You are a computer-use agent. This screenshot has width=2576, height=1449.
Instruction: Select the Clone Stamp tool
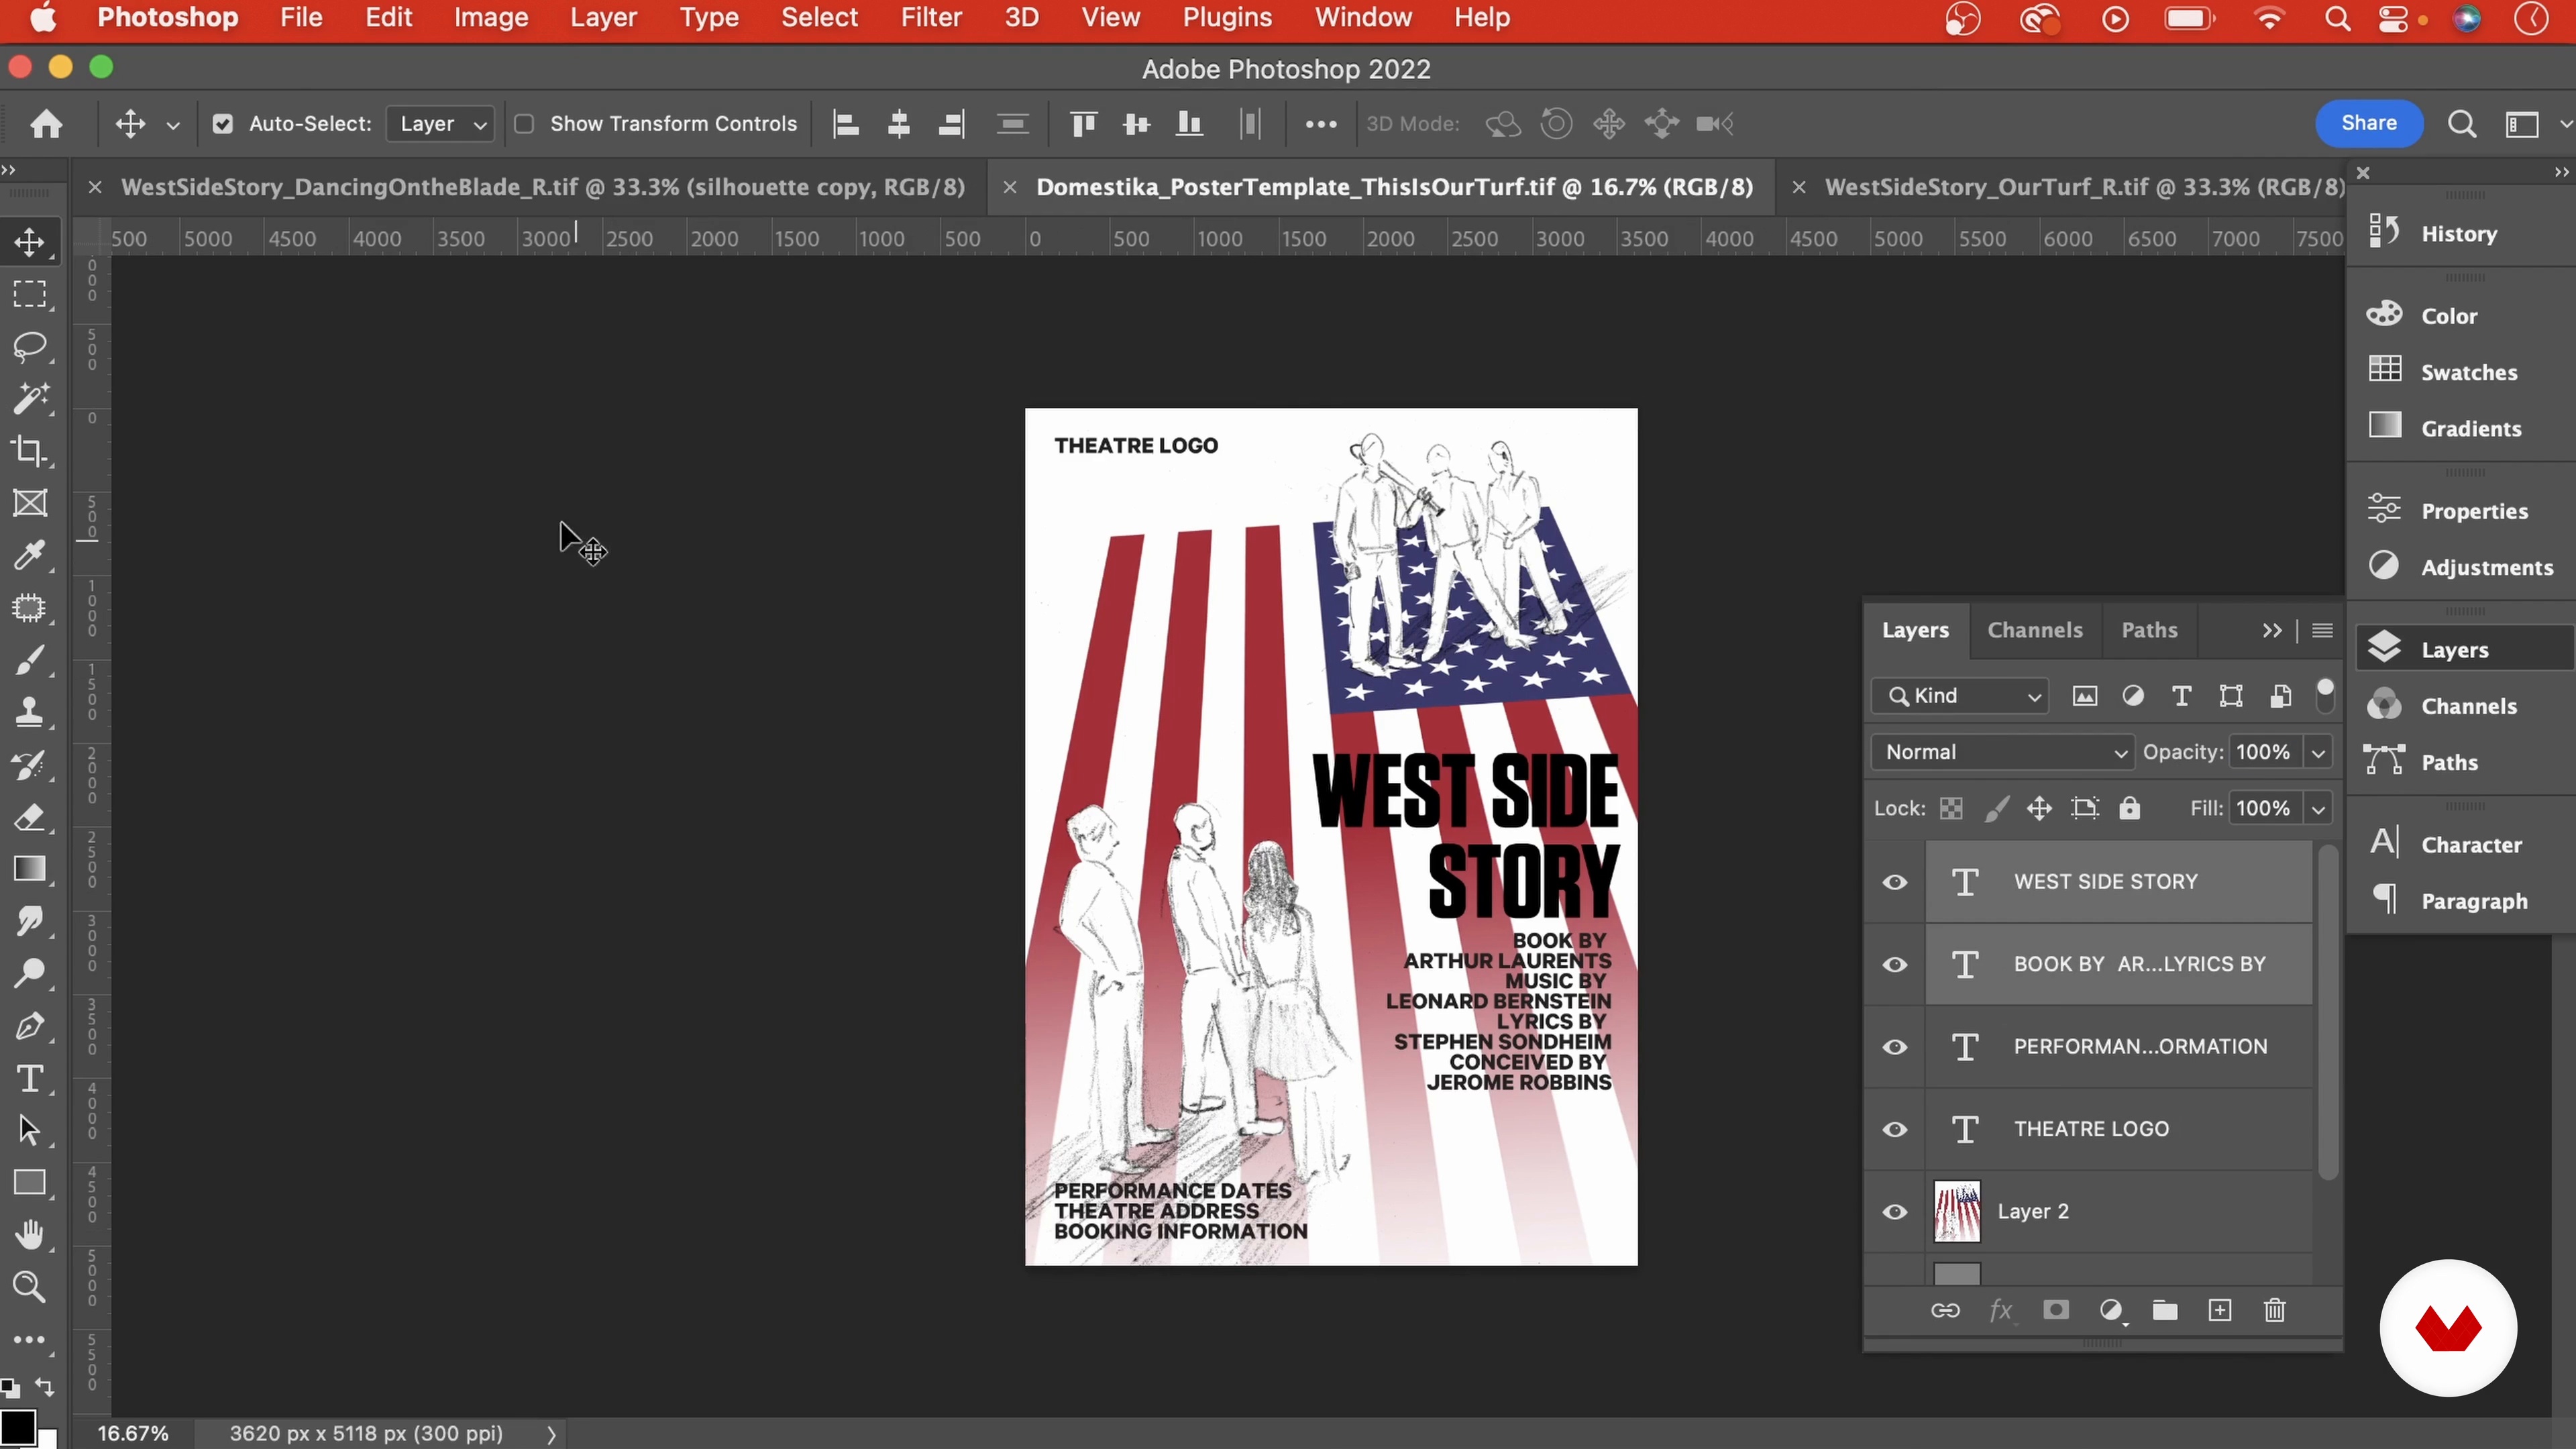pyautogui.click(x=29, y=712)
